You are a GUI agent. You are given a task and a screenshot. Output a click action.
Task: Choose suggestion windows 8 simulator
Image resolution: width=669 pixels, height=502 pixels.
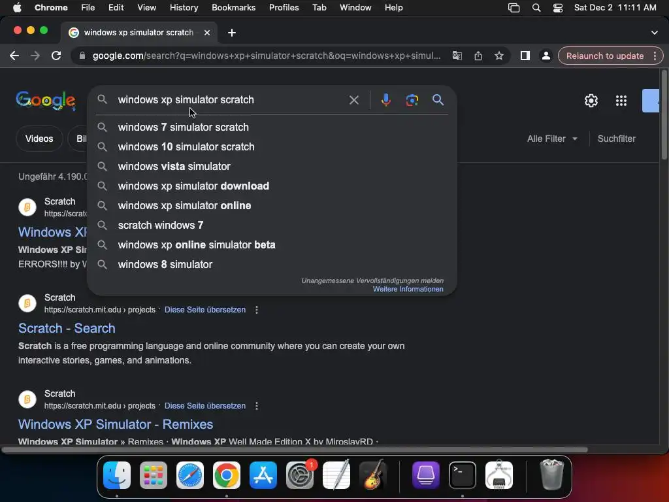272,265
